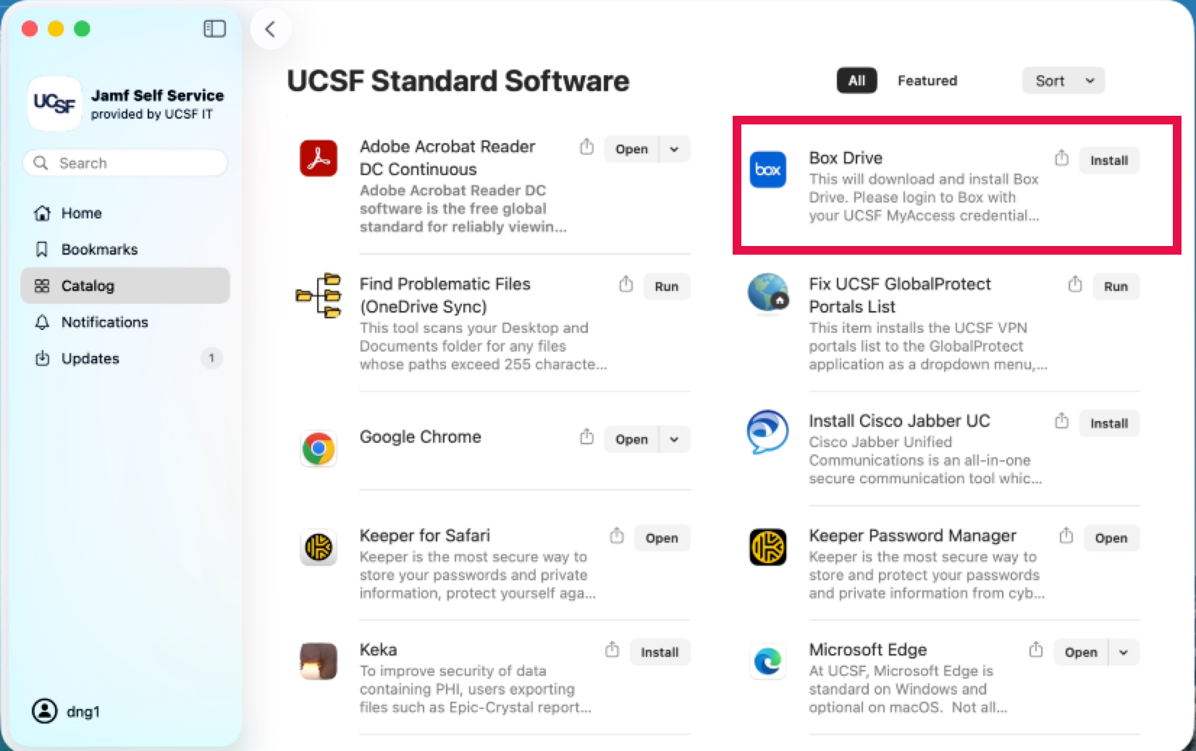This screenshot has height=751, width=1196.
Task: Expand Adobe Acrobat Reader Open options arrow
Action: click(x=674, y=149)
